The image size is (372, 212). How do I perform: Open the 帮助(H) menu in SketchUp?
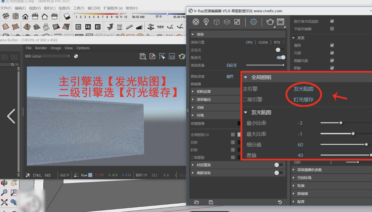point(132,8)
